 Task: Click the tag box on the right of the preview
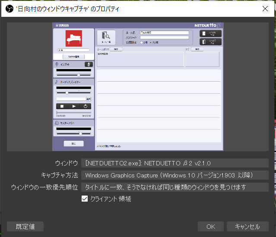[203, 59]
